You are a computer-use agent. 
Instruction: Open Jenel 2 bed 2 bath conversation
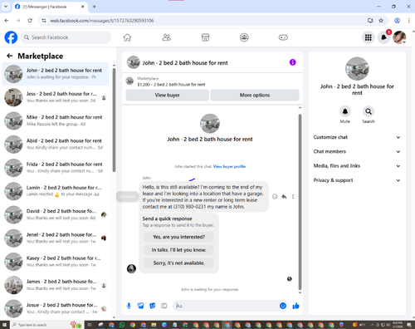click(x=56, y=238)
